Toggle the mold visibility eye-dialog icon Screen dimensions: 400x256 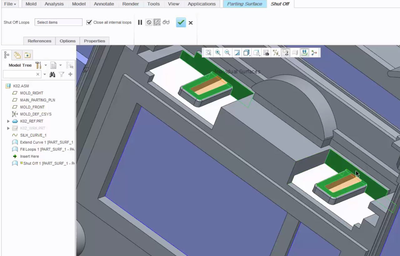point(285,53)
